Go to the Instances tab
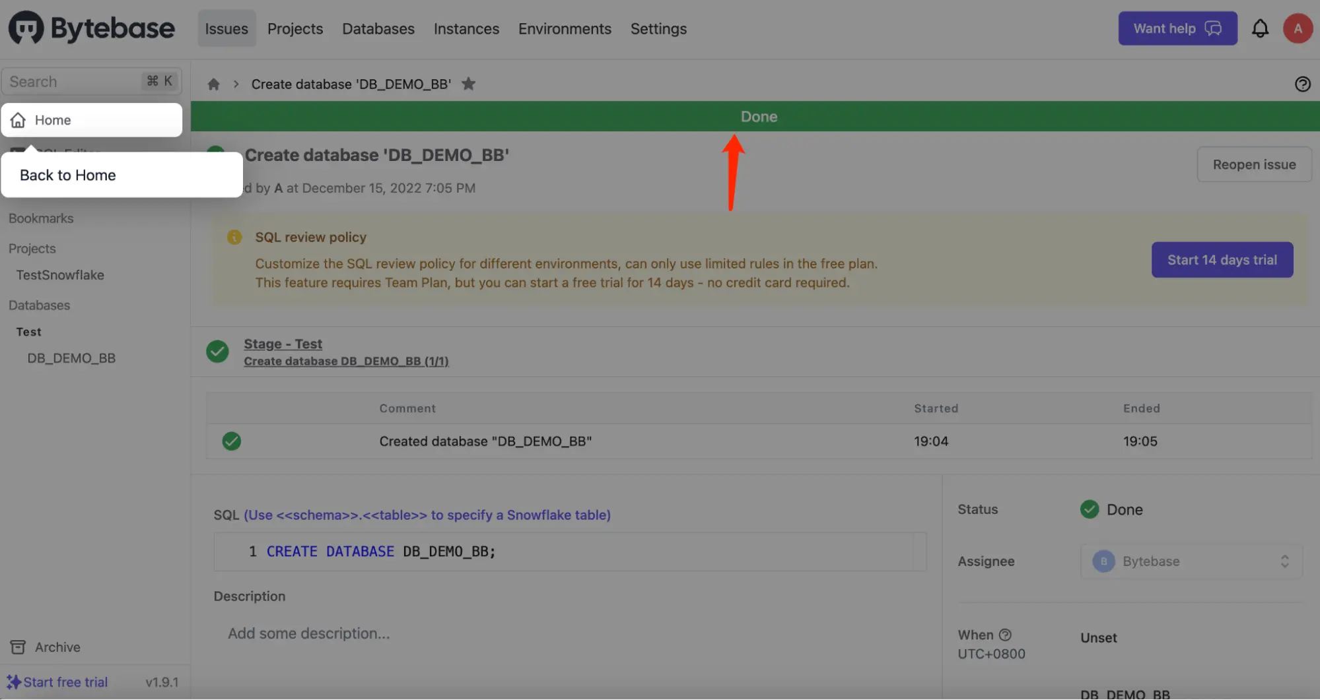This screenshot has width=1320, height=700. point(466,28)
